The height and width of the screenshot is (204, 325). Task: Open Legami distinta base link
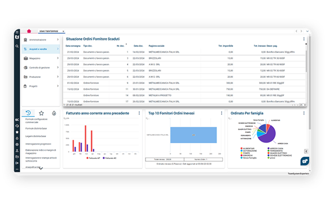tap(36, 136)
